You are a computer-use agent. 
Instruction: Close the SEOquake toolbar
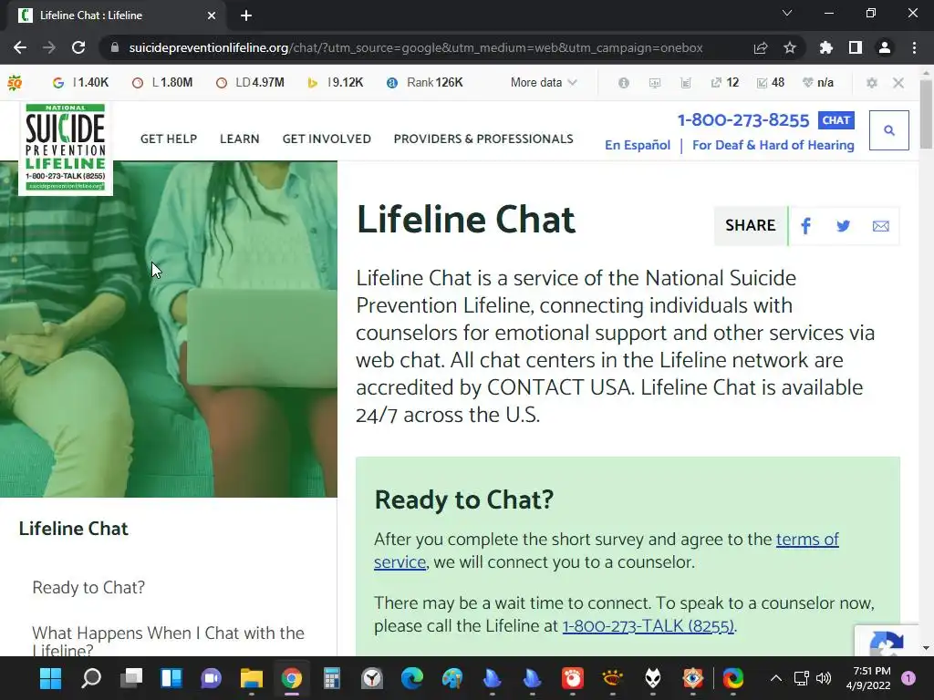click(x=898, y=83)
